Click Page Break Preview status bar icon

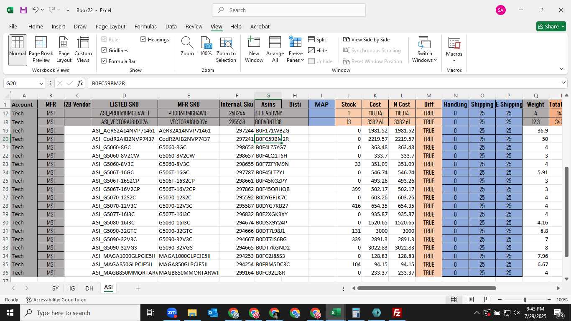[x=487, y=300]
